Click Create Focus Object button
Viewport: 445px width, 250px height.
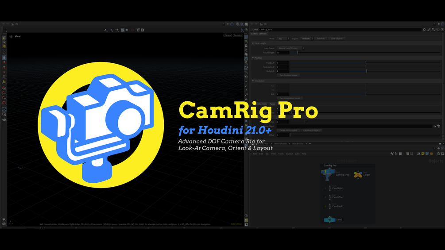click(x=288, y=131)
